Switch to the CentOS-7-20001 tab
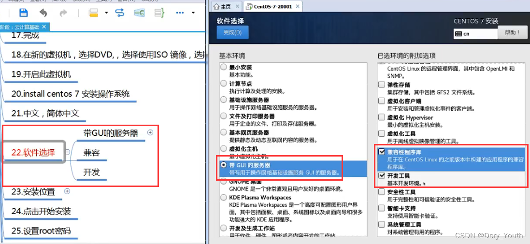Image resolution: width=530 pixels, height=244 pixels. [272, 6]
